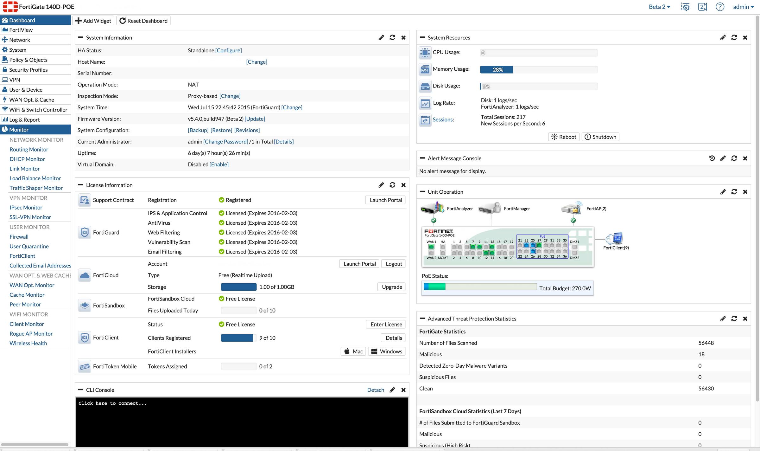Click the Add Widget button
Viewport: 760px width, 451px height.
pyautogui.click(x=93, y=21)
